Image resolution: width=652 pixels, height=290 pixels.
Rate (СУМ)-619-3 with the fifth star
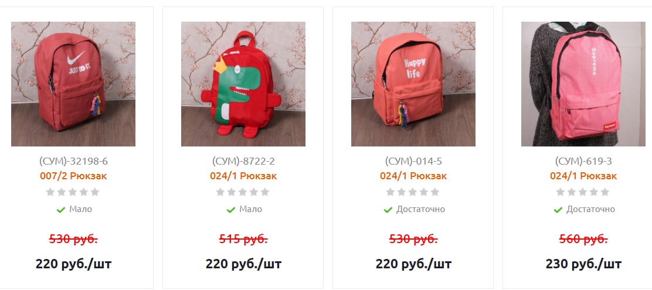[x=606, y=192]
